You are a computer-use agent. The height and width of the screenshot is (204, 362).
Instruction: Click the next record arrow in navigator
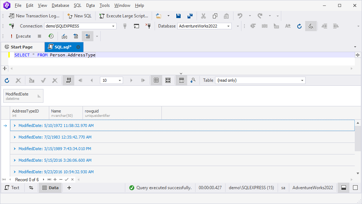click(x=44, y=179)
